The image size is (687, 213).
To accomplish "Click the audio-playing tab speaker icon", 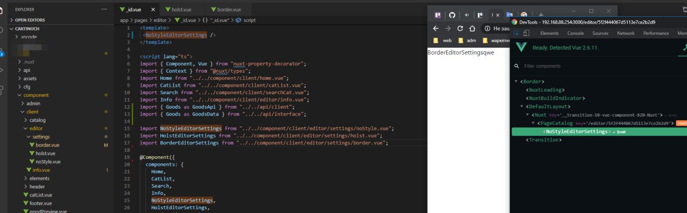I will (467, 15).
